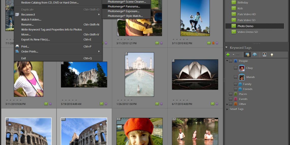The image size is (290, 145).
Task: Select the girl in red beret thumbnail 11
Action: pyautogui.click(x=139, y=132)
